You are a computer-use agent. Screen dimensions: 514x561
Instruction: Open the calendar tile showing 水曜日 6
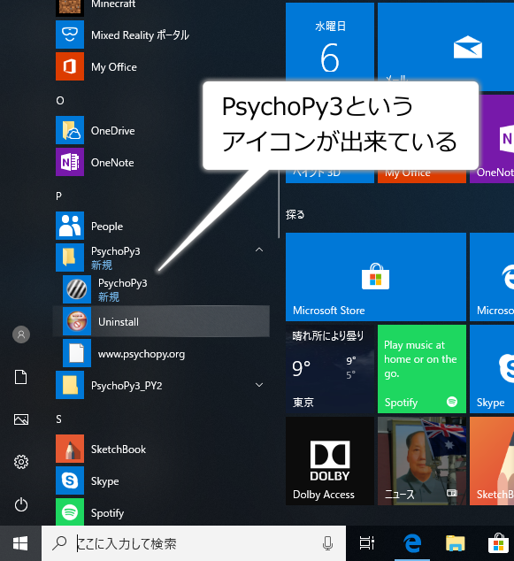coord(330,42)
